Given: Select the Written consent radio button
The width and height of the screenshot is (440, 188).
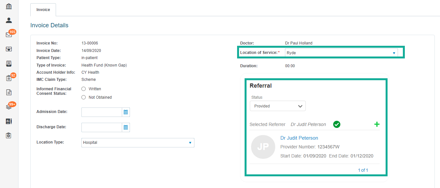Looking at the screenshot, I should [x=84, y=89].
